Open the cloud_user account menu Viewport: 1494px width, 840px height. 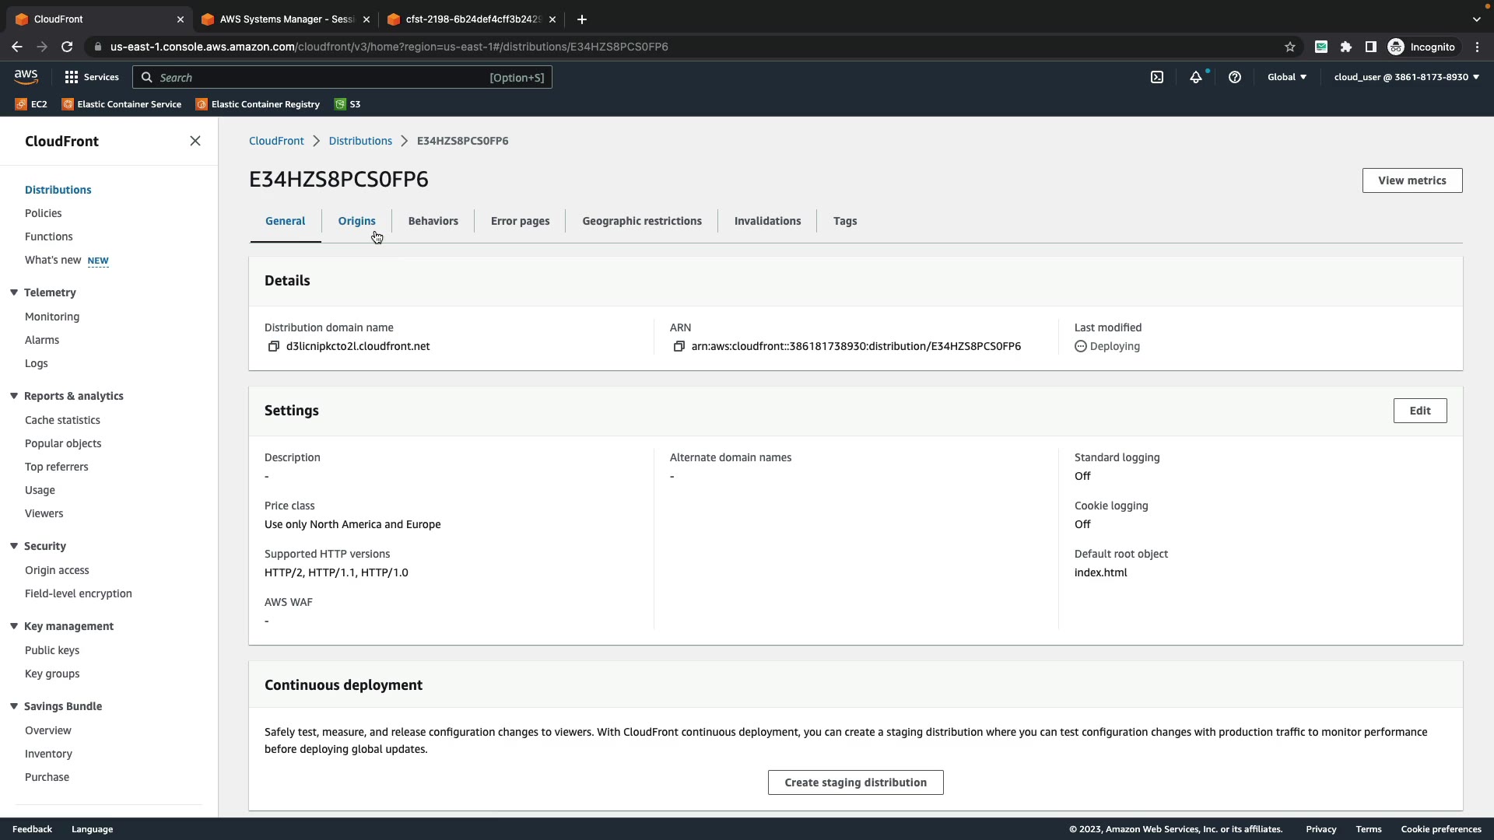pyautogui.click(x=1406, y=77)
